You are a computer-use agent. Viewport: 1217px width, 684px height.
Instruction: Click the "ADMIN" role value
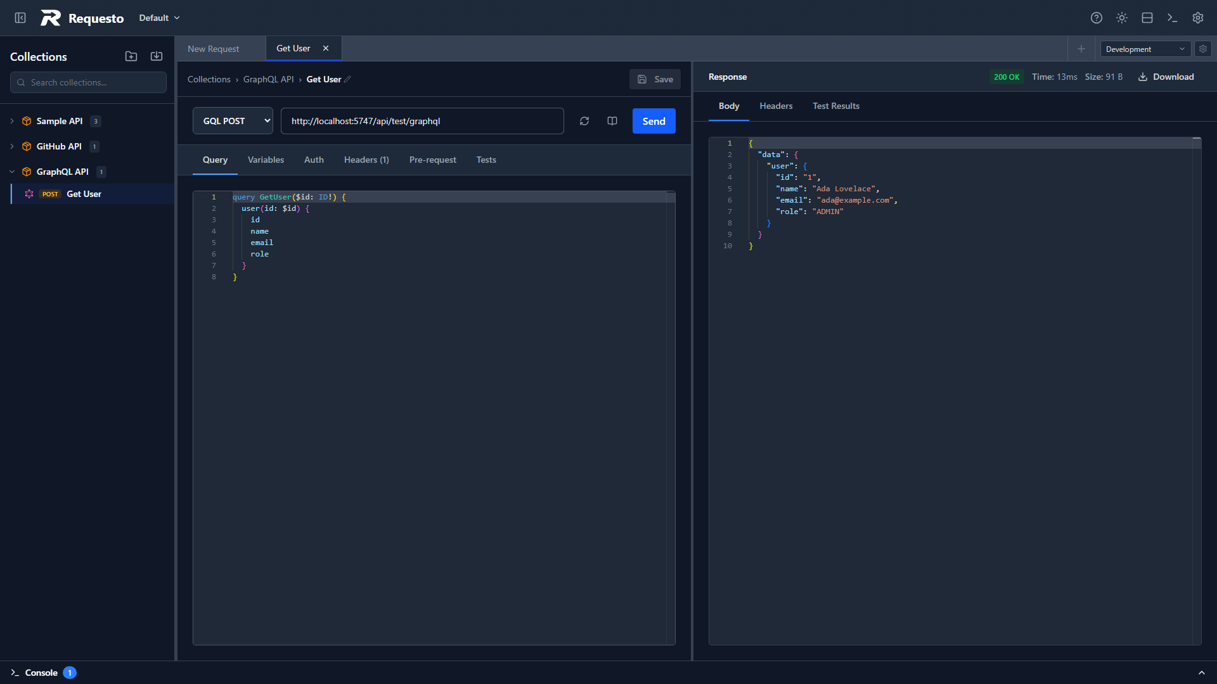(x=828, y=212)
